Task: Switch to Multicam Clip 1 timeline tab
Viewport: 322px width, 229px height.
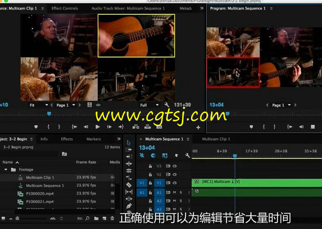Action: (x=216, y=139)
